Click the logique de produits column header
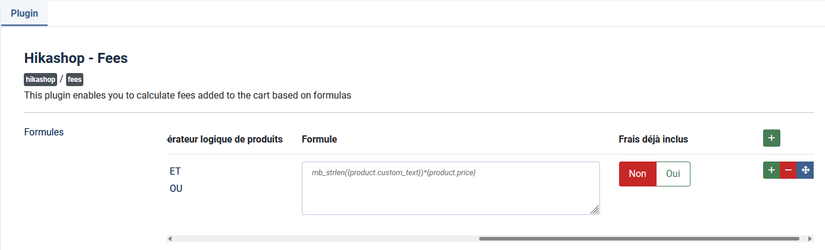Image resolution: width=825 pixels, height=250 pixels. pyautogui.click(x=225, y=139)
